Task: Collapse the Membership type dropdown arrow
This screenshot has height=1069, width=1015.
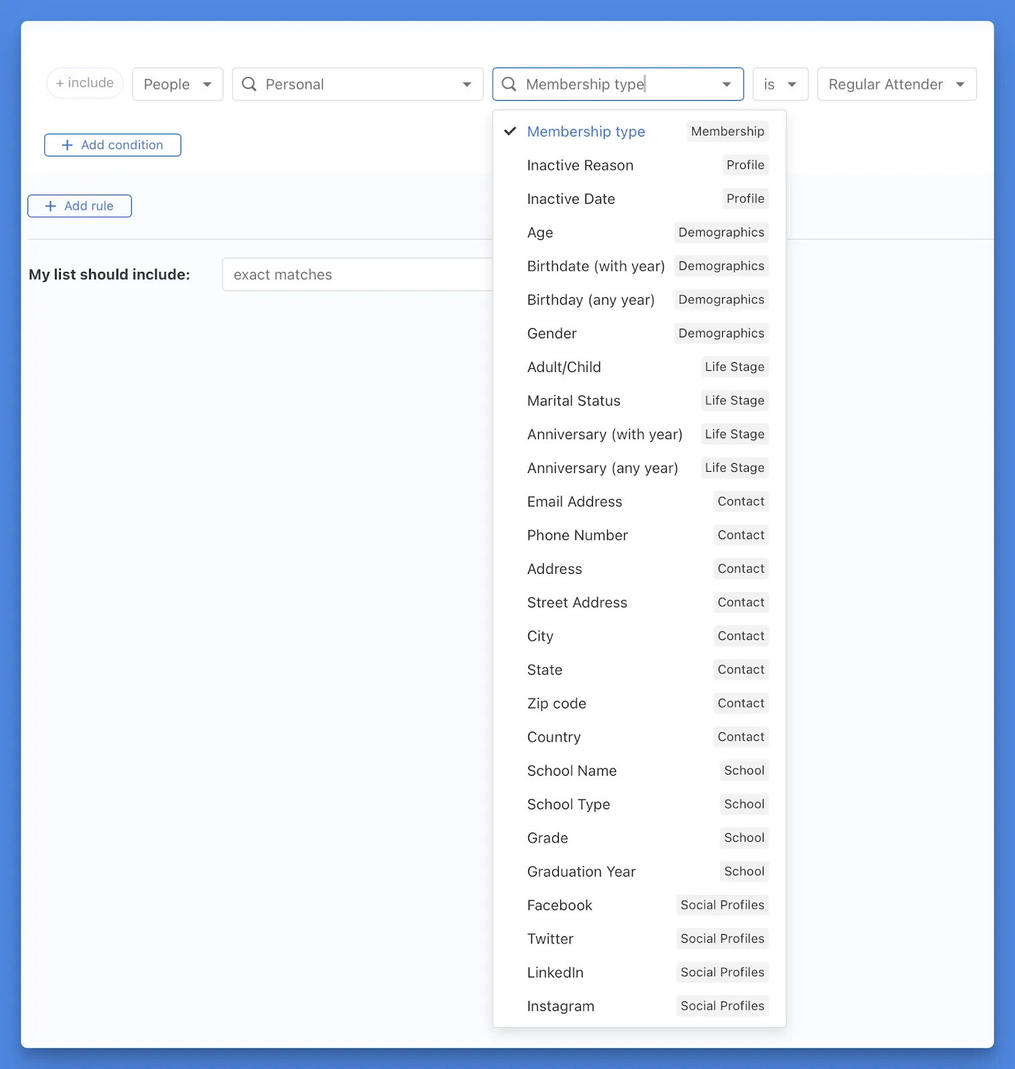Action: 727,84
